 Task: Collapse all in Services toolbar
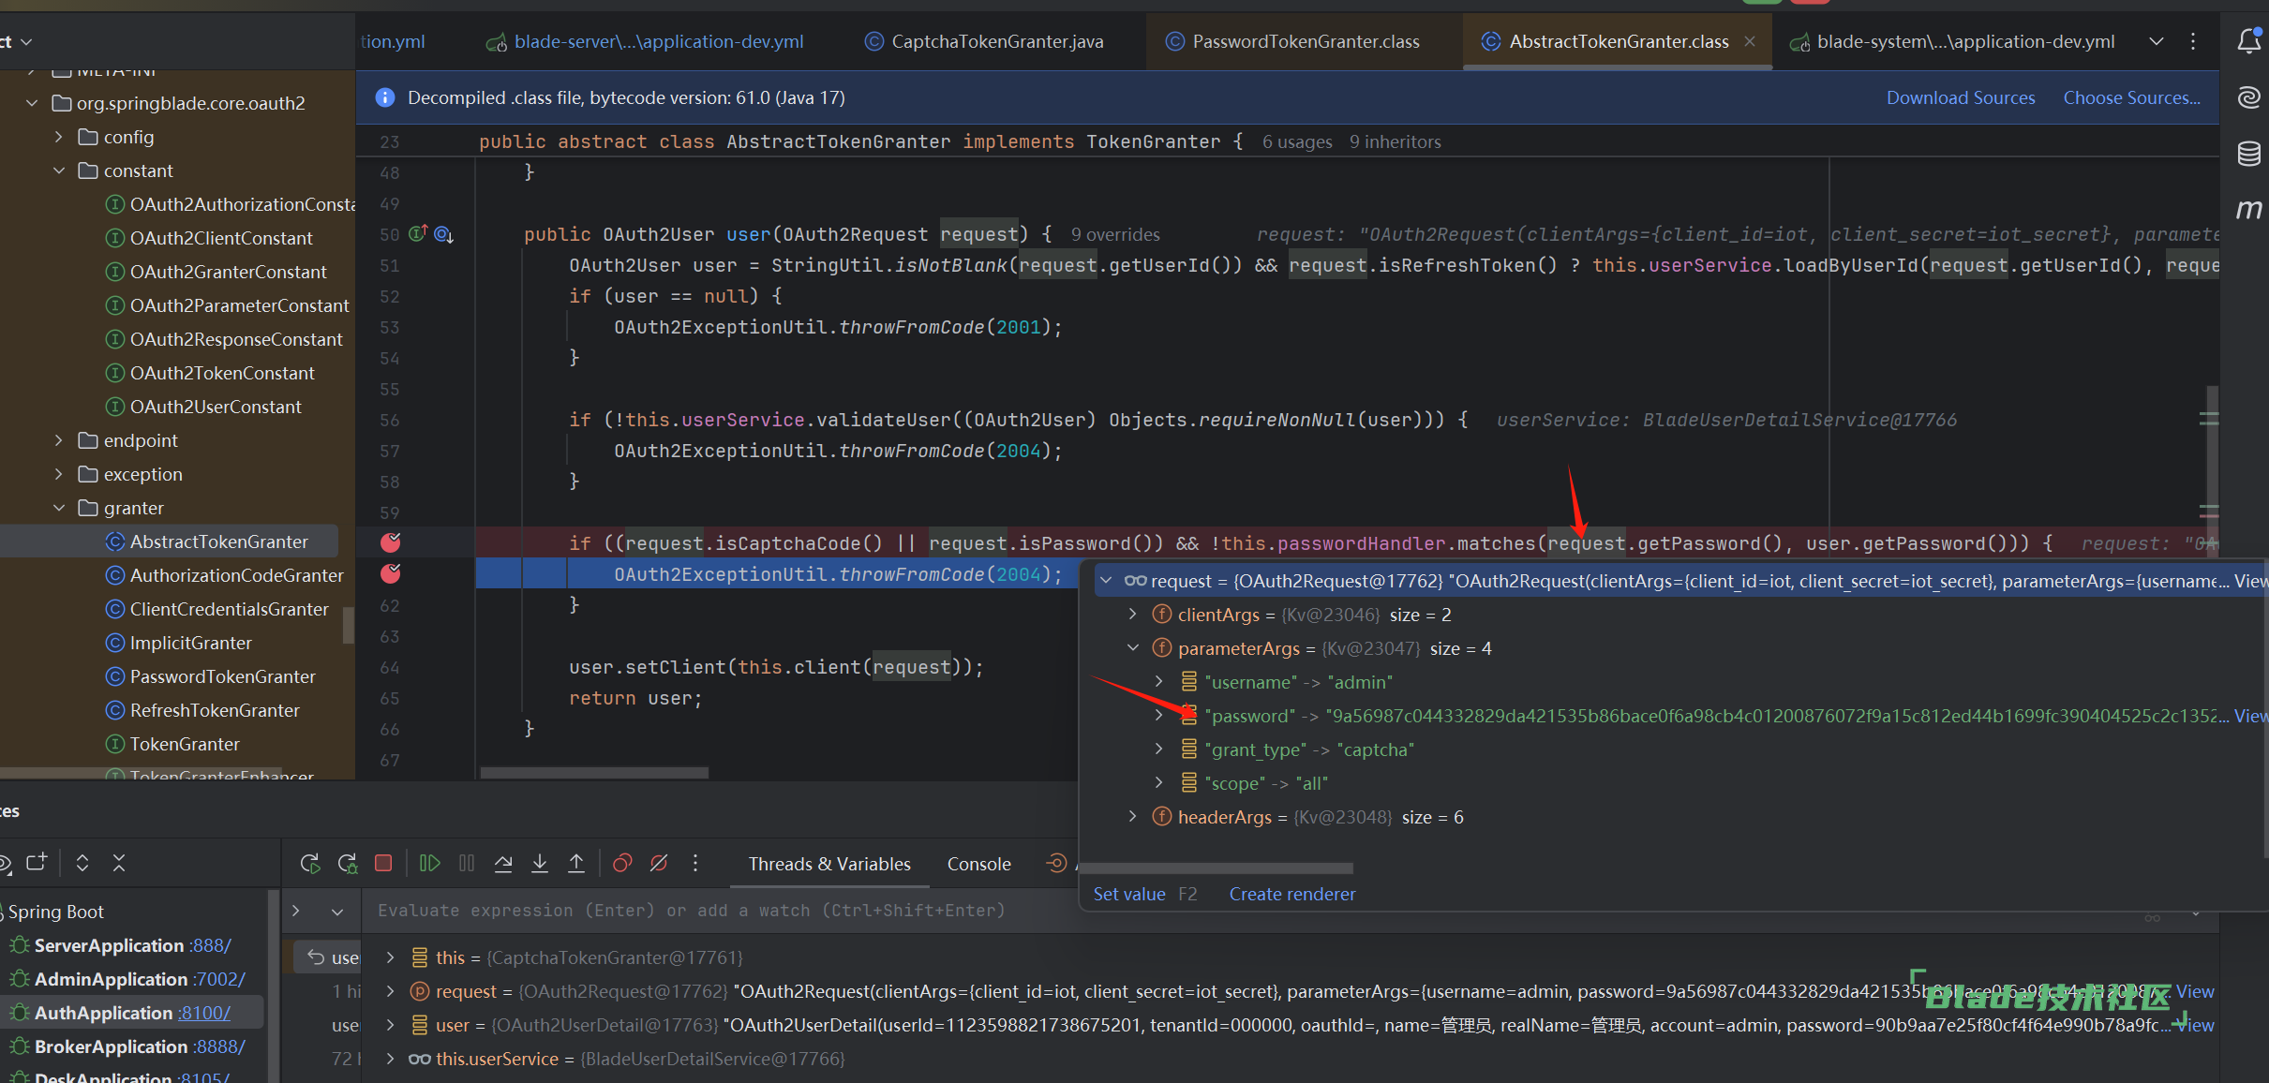119,863
